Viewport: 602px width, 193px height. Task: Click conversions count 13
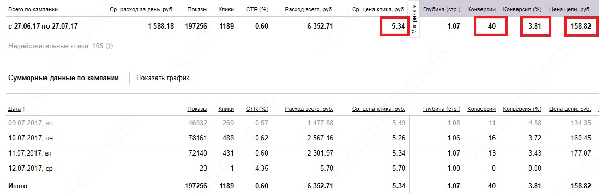click(492, 153)
